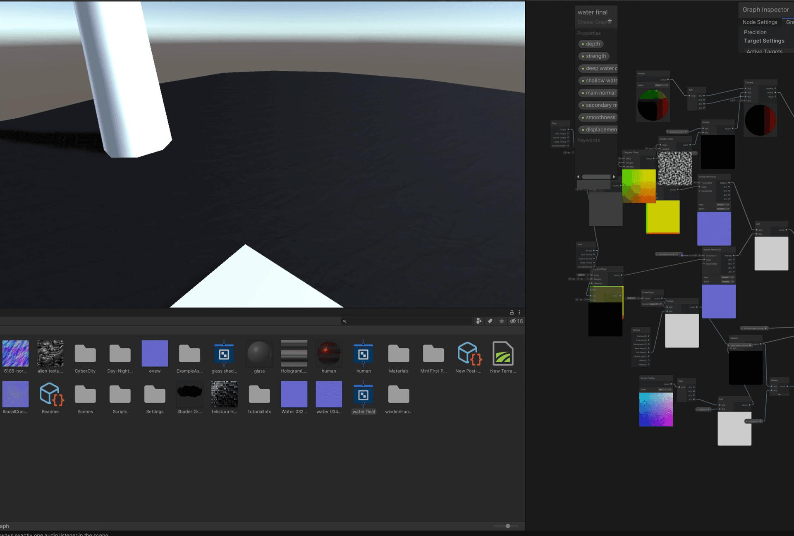Select shallow water color property node in graph
Screen dimensions: 794x536
tap(754, 328)
